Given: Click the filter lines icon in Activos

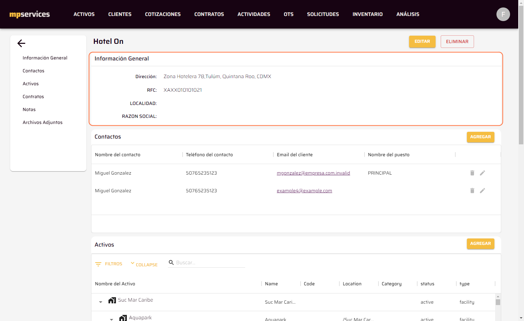Looking at the screenshot, I should click(x=98, y=264).
